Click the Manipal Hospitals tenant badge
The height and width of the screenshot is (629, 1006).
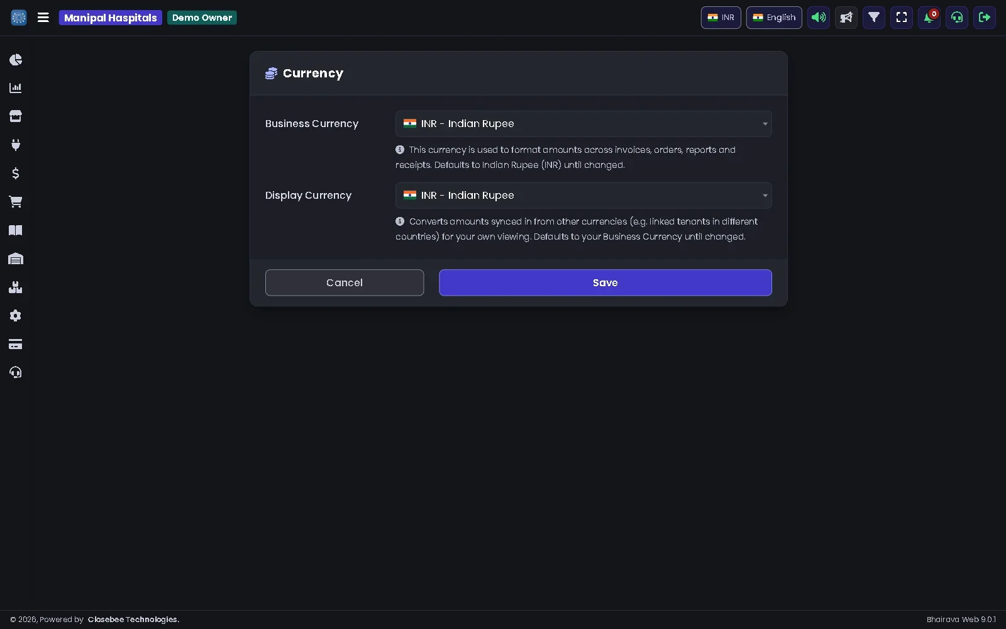pyautogui.click(x=111, y=18)
